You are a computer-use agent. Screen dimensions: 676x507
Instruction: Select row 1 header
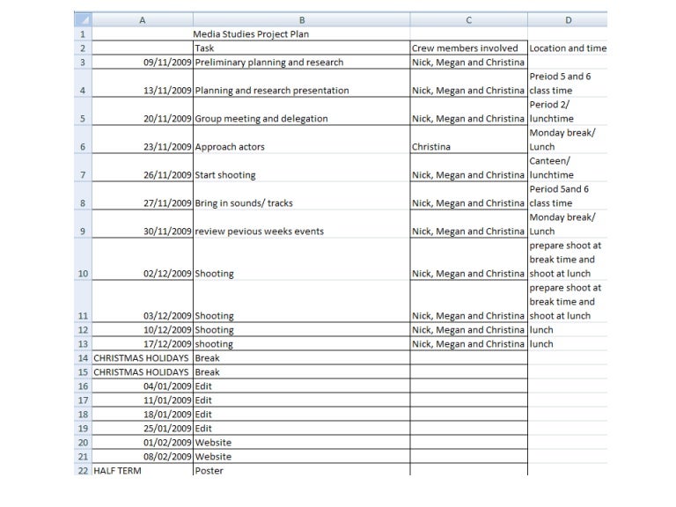click(x=82, y=34)
